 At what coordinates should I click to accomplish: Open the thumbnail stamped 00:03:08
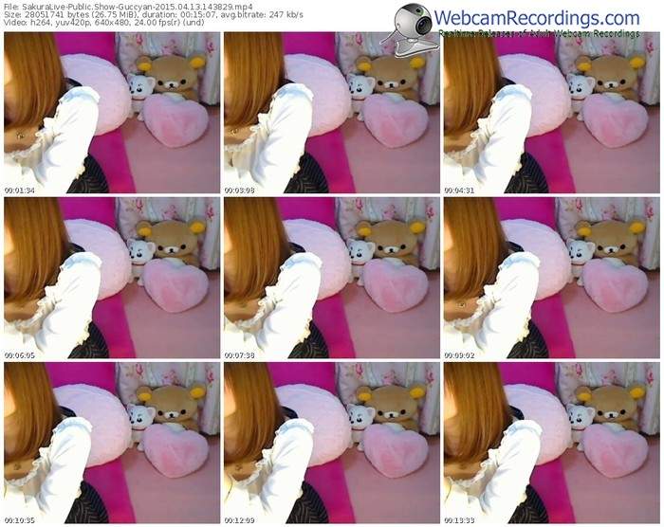330,114
